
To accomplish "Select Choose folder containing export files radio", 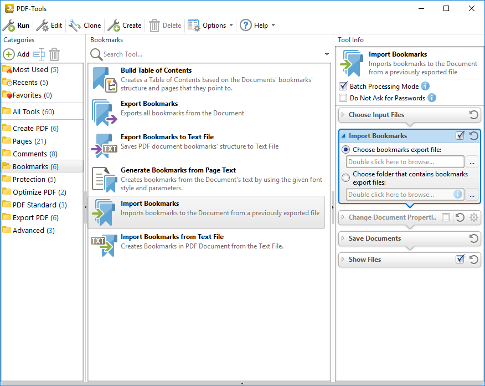I will pyautogui.click(x=346, y=178).
